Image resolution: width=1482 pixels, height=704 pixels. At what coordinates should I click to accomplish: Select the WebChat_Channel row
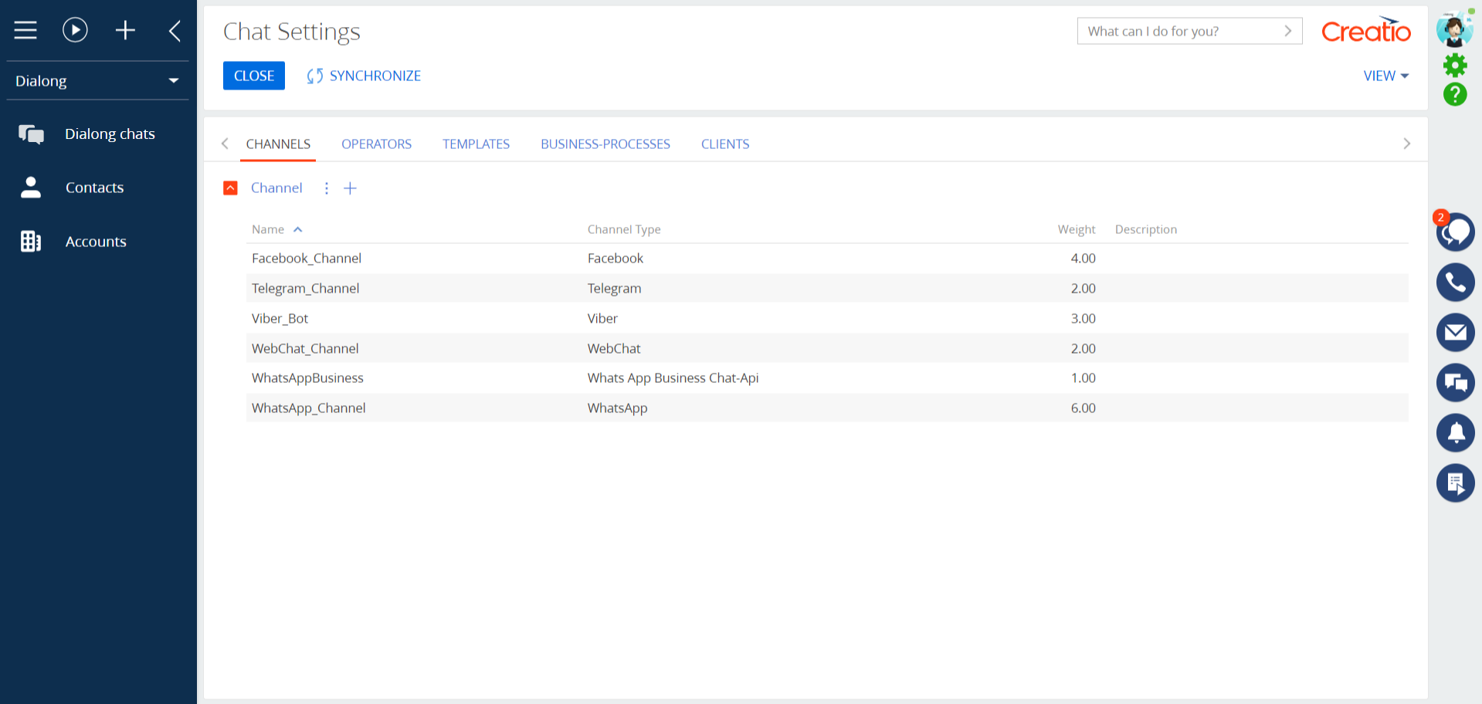(827, 348)
